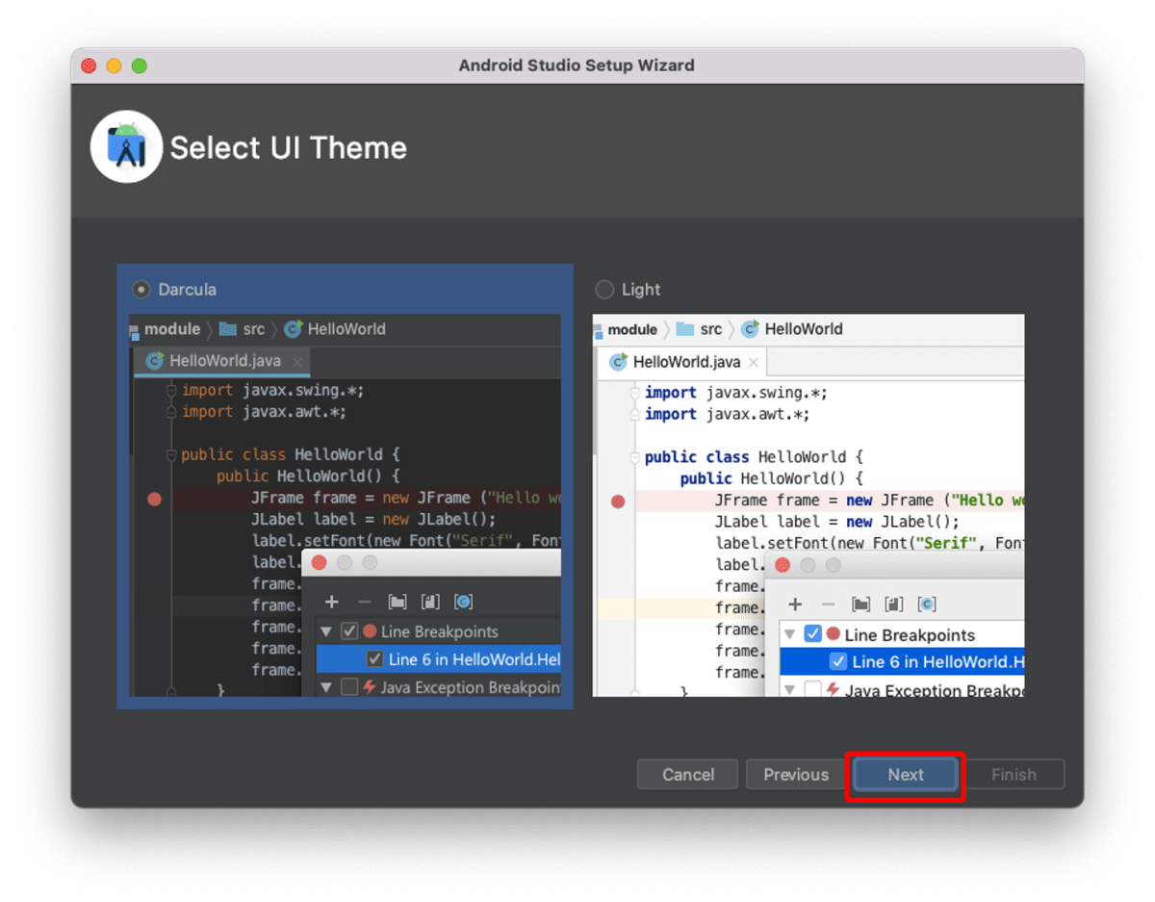This screenshot has width=1155, height=902.
Task: Choose the Light theme preview image
Action: click(808, 504)
